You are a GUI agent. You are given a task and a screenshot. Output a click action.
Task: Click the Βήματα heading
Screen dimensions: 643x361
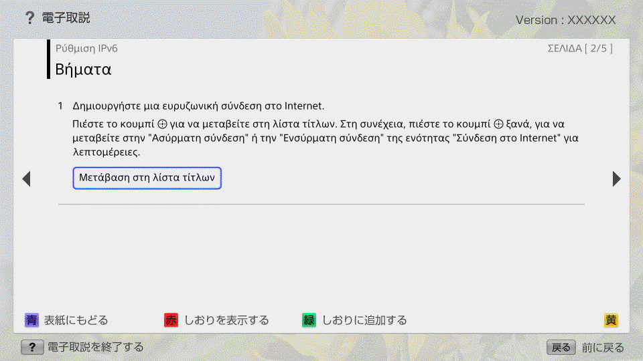[x=83, y=69]
